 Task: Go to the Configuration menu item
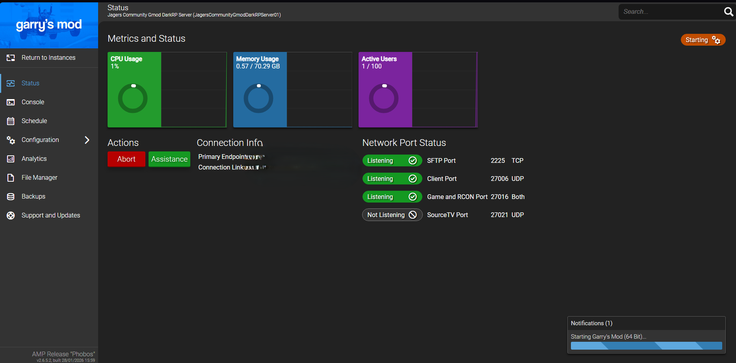(x=40, y=140)
